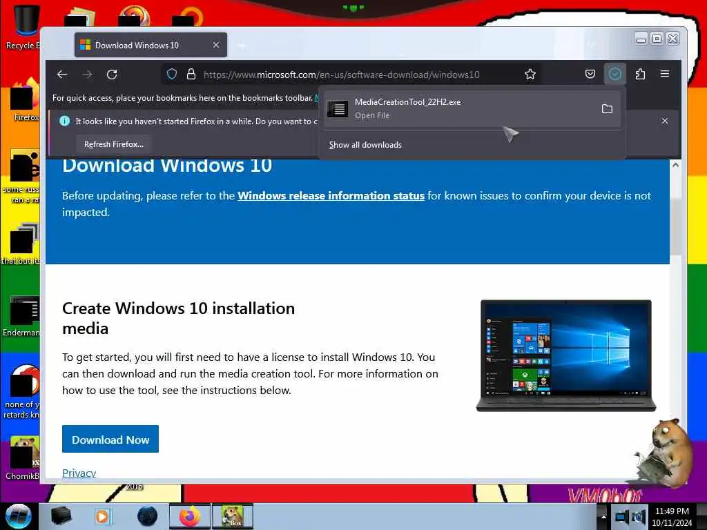Image resolution: width=707 pixels, height=530 pixels.
Task: Click the volume speaker tray icon
Action: (x=639, y=517)
